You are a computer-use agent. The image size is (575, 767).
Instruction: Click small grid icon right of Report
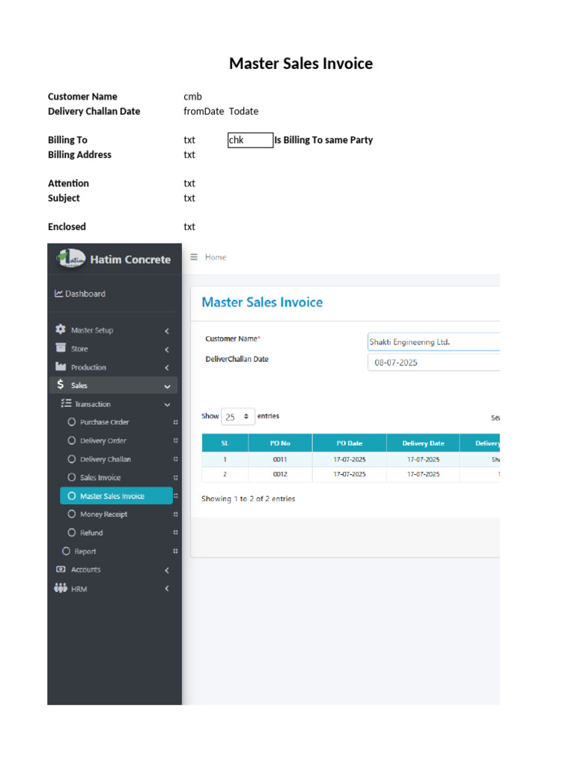point(175,551)
